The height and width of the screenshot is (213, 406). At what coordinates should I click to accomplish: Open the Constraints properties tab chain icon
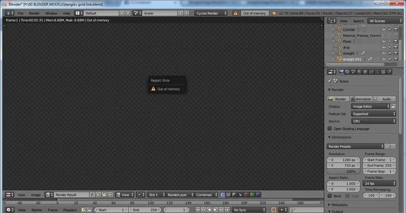371,72
